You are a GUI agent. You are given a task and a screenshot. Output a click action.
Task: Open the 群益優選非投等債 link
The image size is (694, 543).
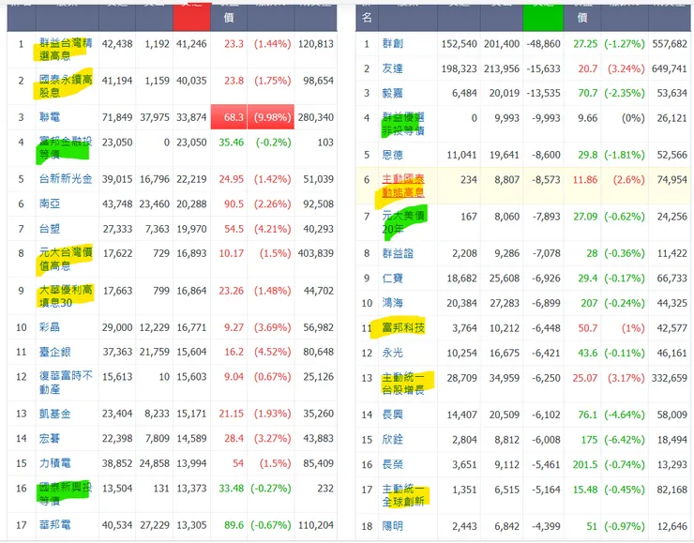[403, 124]
